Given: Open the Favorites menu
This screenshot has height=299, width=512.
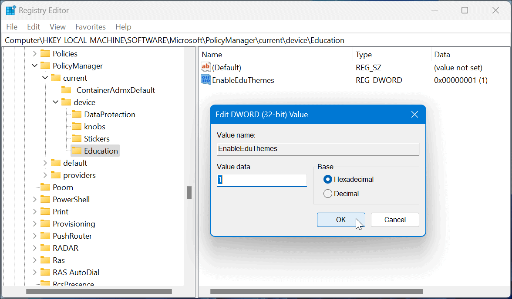Looking at the screenshot, I should pos(90,26).
